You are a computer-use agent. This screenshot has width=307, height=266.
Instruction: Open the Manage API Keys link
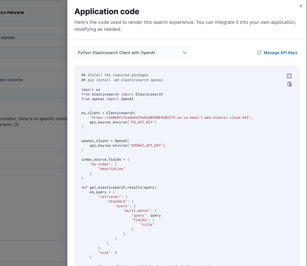280,53
